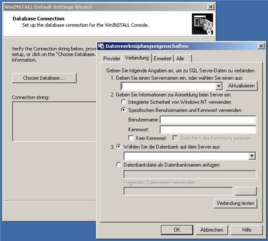This screenshot has width=268, height=241.
Task: Click the WinINSTALL wizard header icon
Action: (x=202, y=24)
